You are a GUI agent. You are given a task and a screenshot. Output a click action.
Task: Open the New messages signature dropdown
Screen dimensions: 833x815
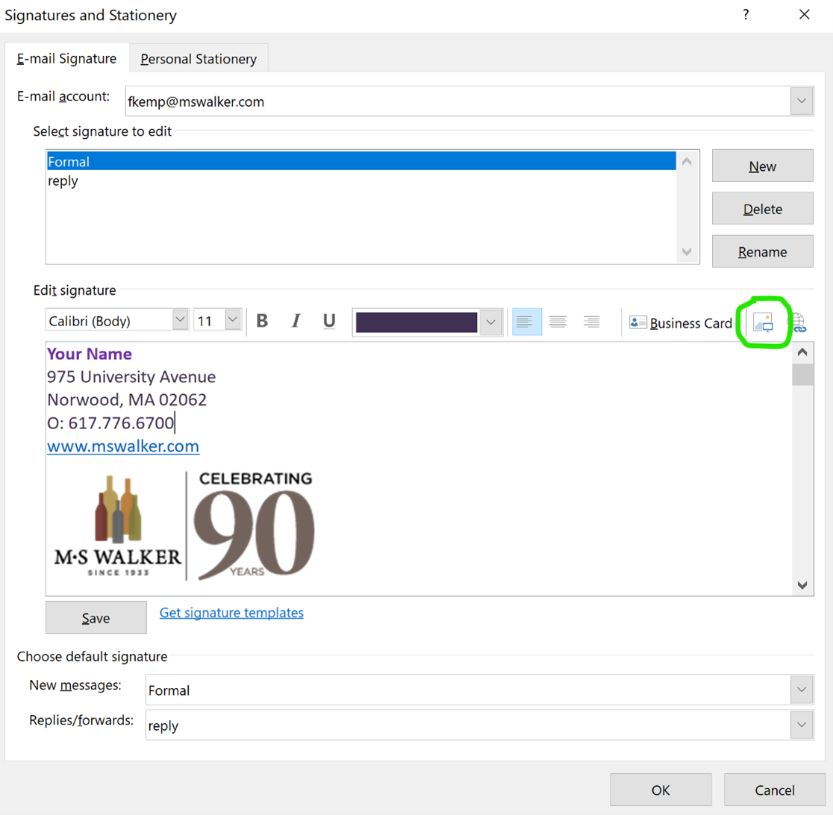tap(802, 690)
